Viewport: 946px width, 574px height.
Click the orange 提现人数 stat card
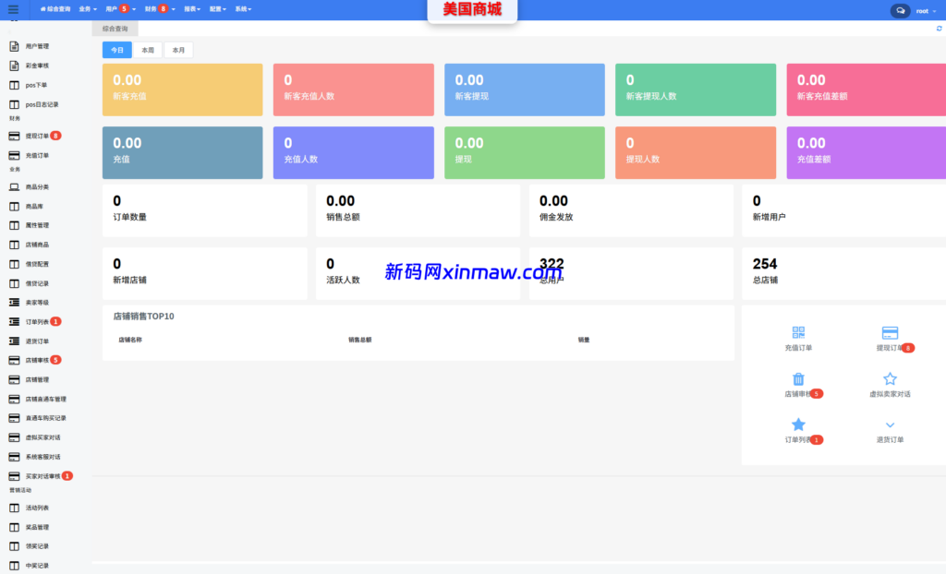(696, 152)
